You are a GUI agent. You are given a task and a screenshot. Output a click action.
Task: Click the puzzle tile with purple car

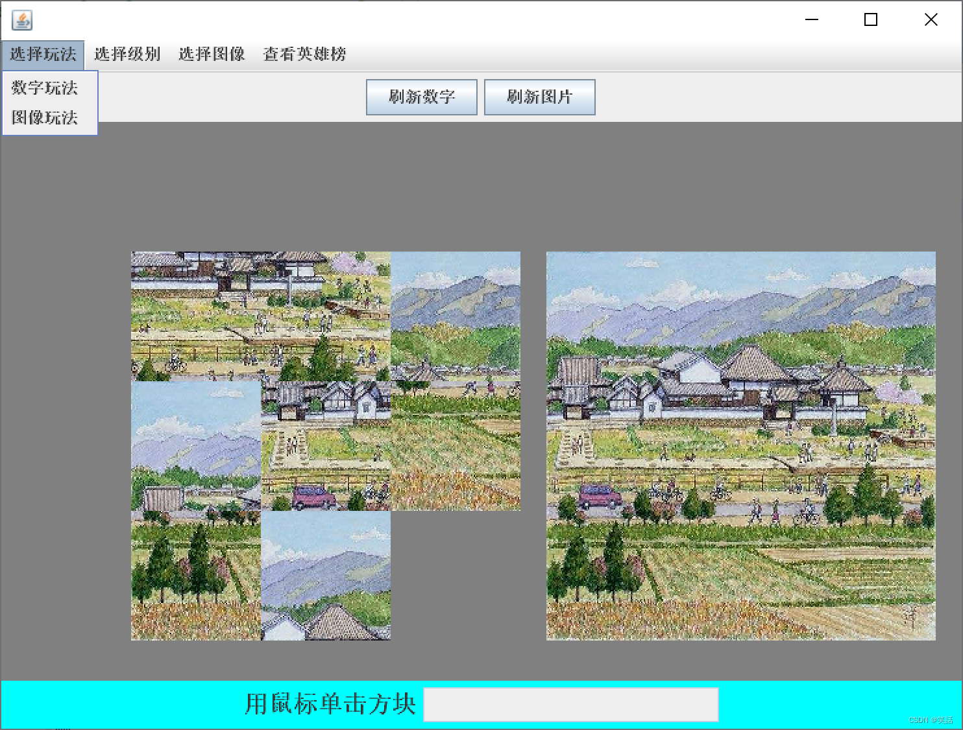(x=326, y=446)
